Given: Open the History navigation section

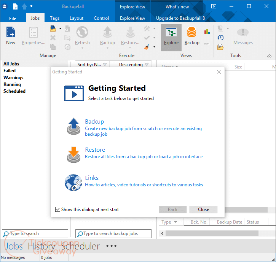Looking at the screenshot, I should coord(41,246).
